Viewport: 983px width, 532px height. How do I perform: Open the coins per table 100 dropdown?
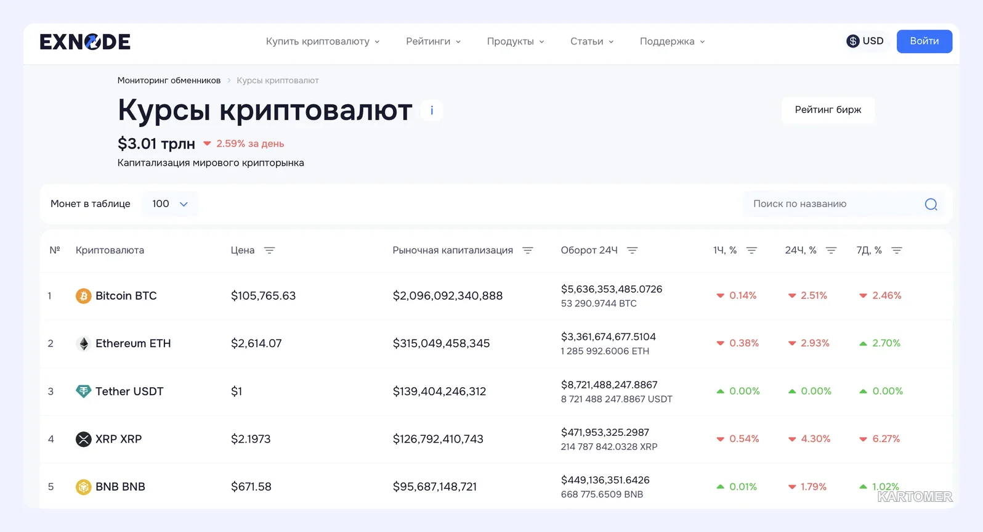170,204
